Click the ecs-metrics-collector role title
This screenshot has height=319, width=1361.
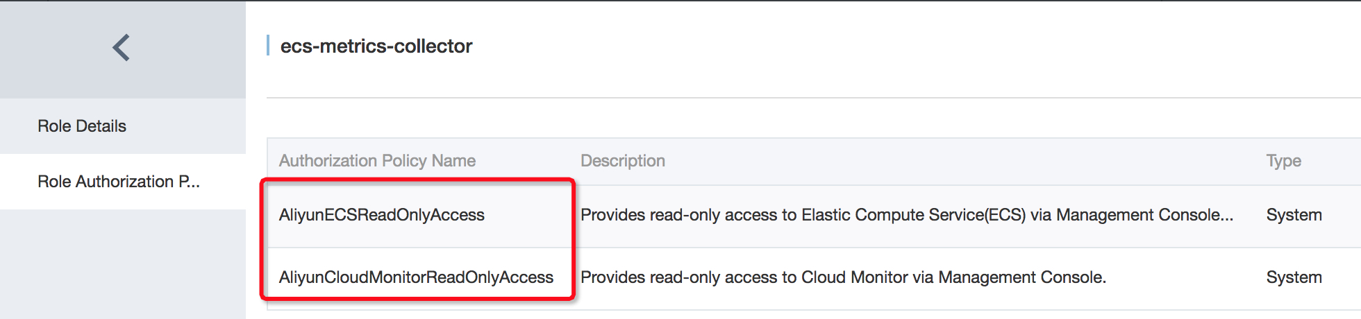click(376, 46)
